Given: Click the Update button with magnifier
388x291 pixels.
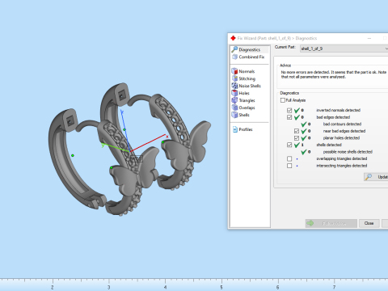Looking at the screenshot, I should pos(376,177).
